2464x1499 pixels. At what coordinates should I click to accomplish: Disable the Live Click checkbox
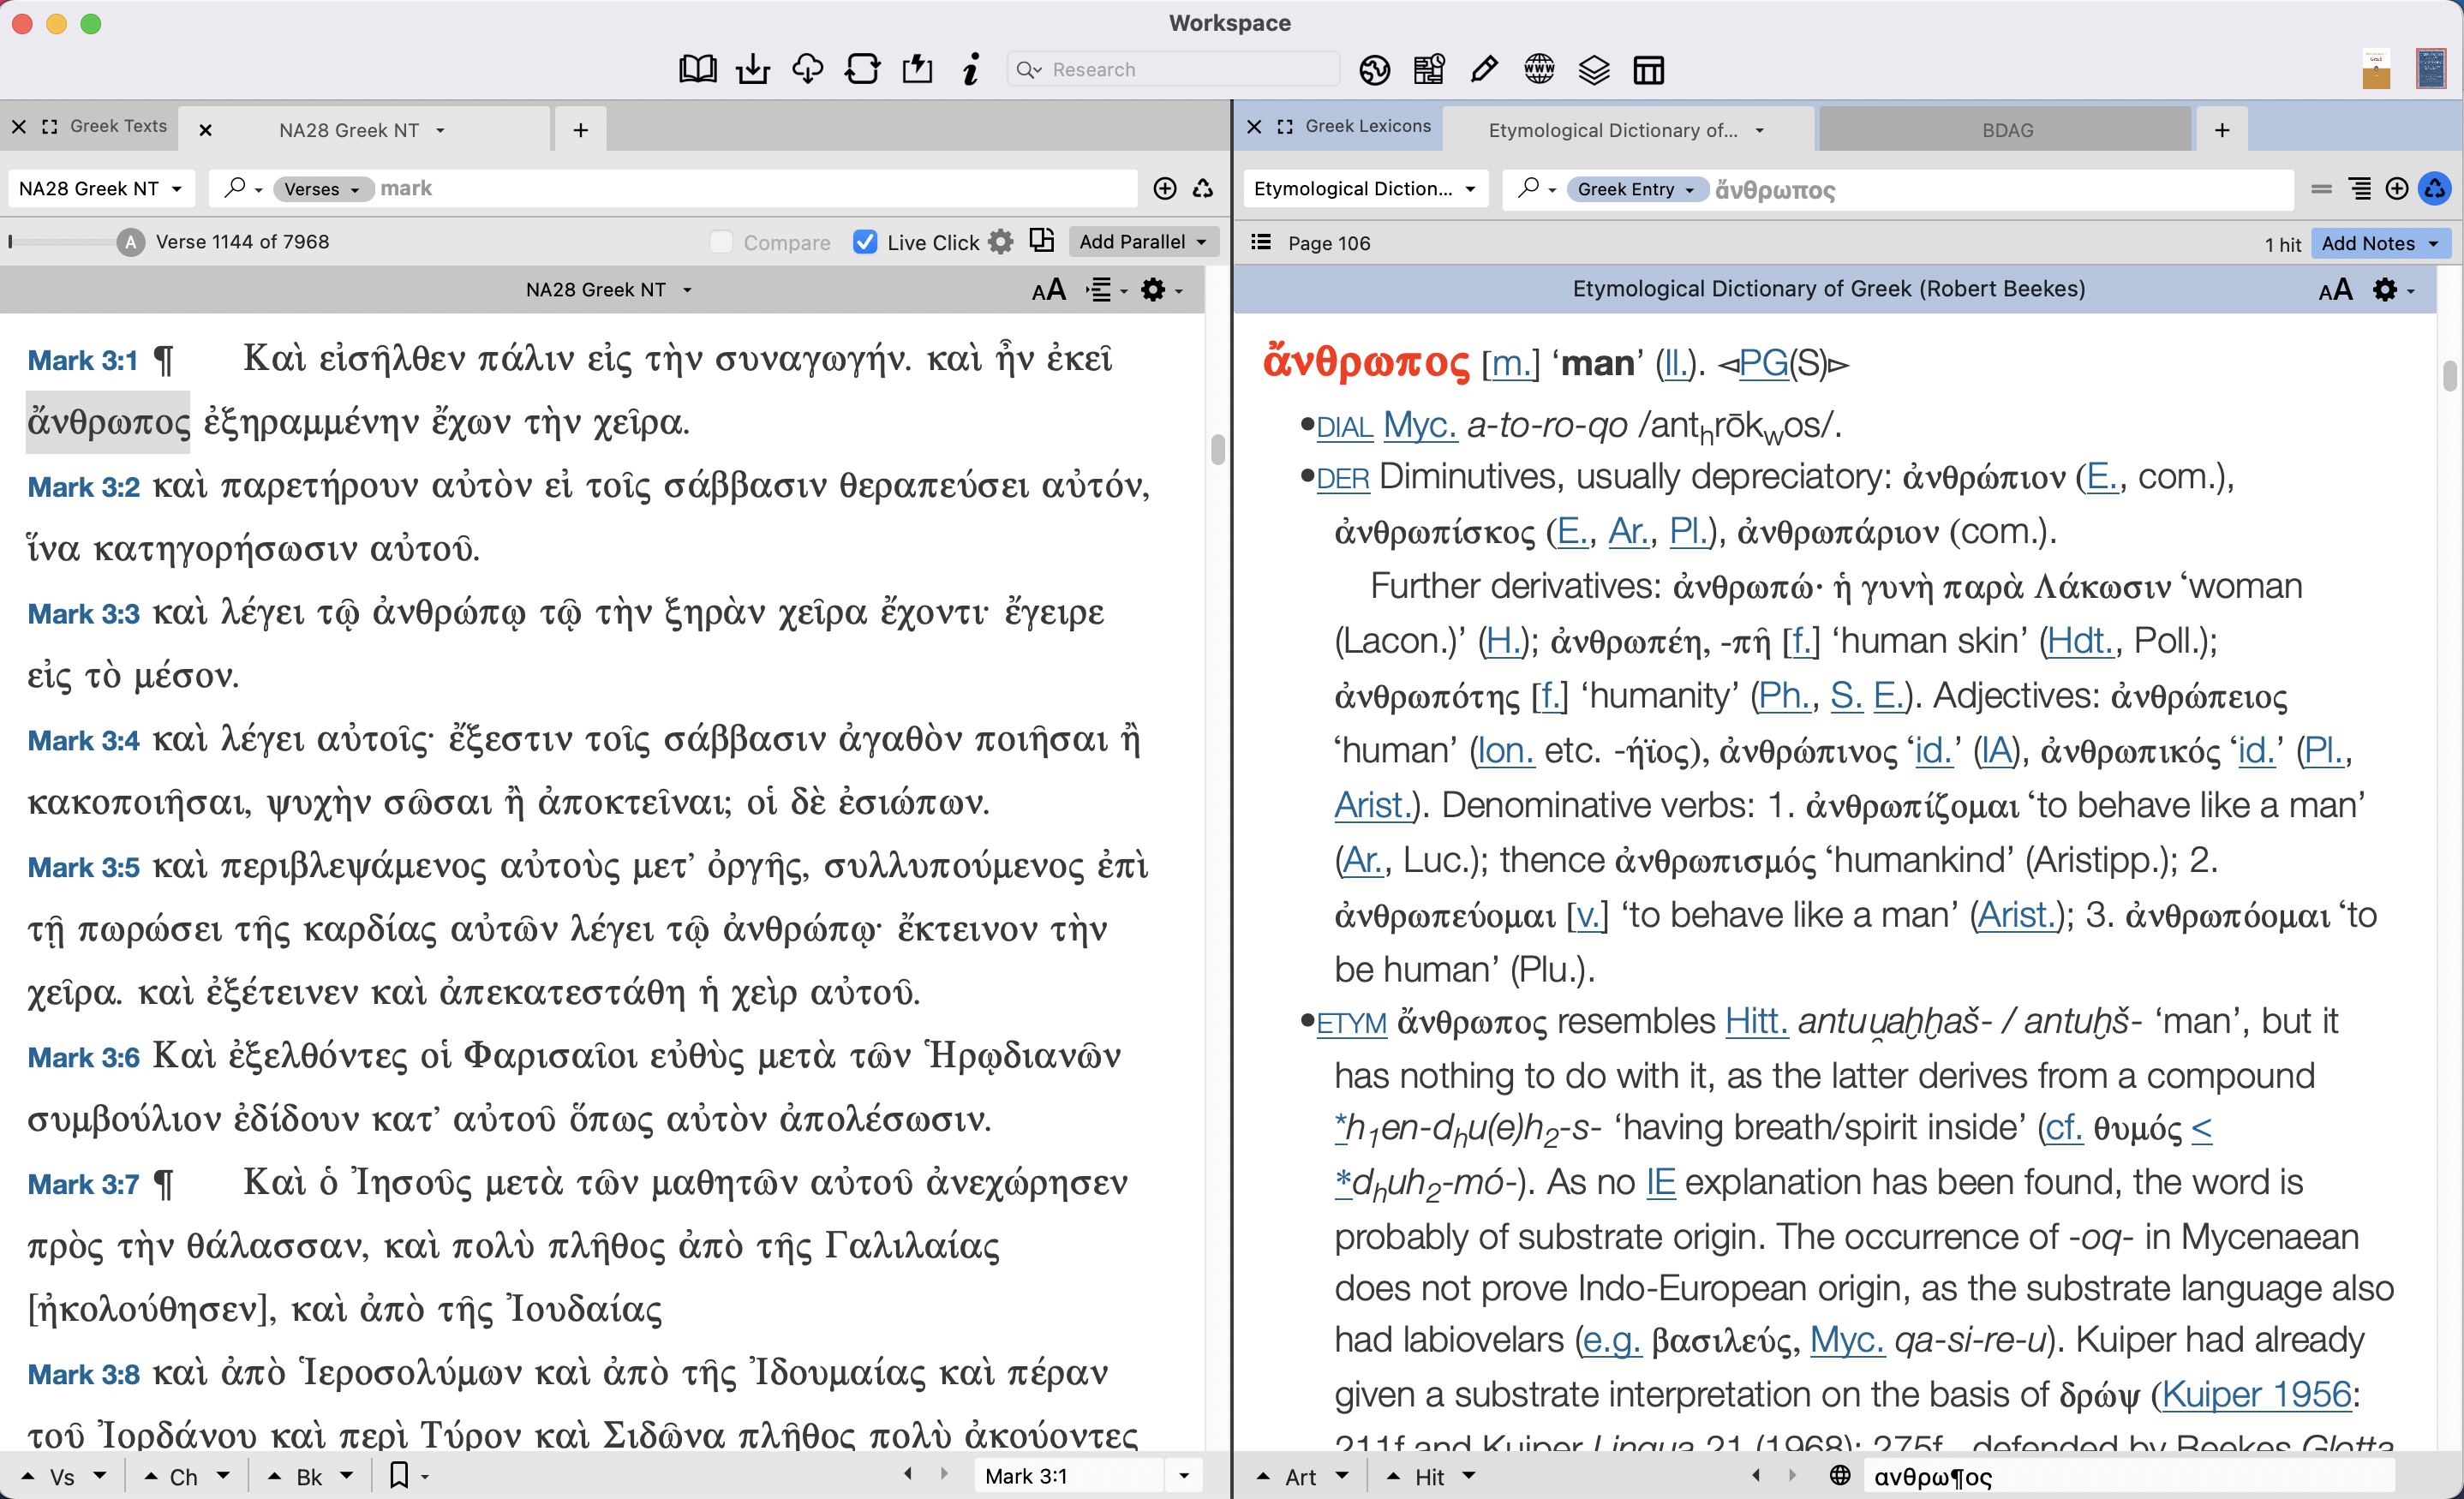pyautogui.click(x=866, y=242)
